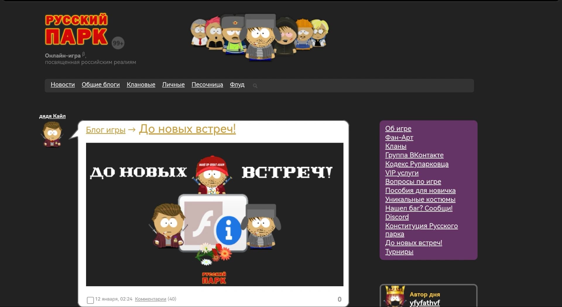Click the search magnifier icon in navigation
The width and height of the screenshot is (562, 307).
255,86
